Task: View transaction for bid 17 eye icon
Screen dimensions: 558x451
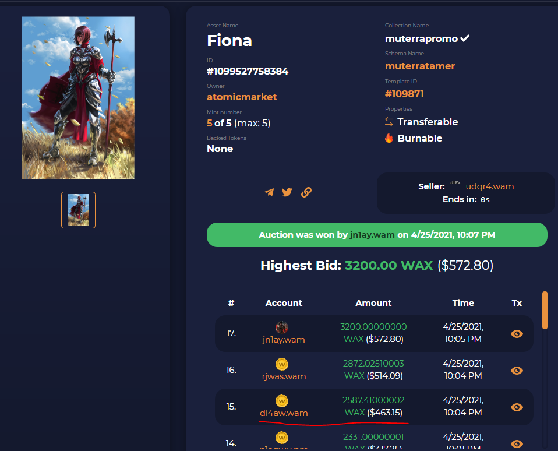Action: click(517, 333)
